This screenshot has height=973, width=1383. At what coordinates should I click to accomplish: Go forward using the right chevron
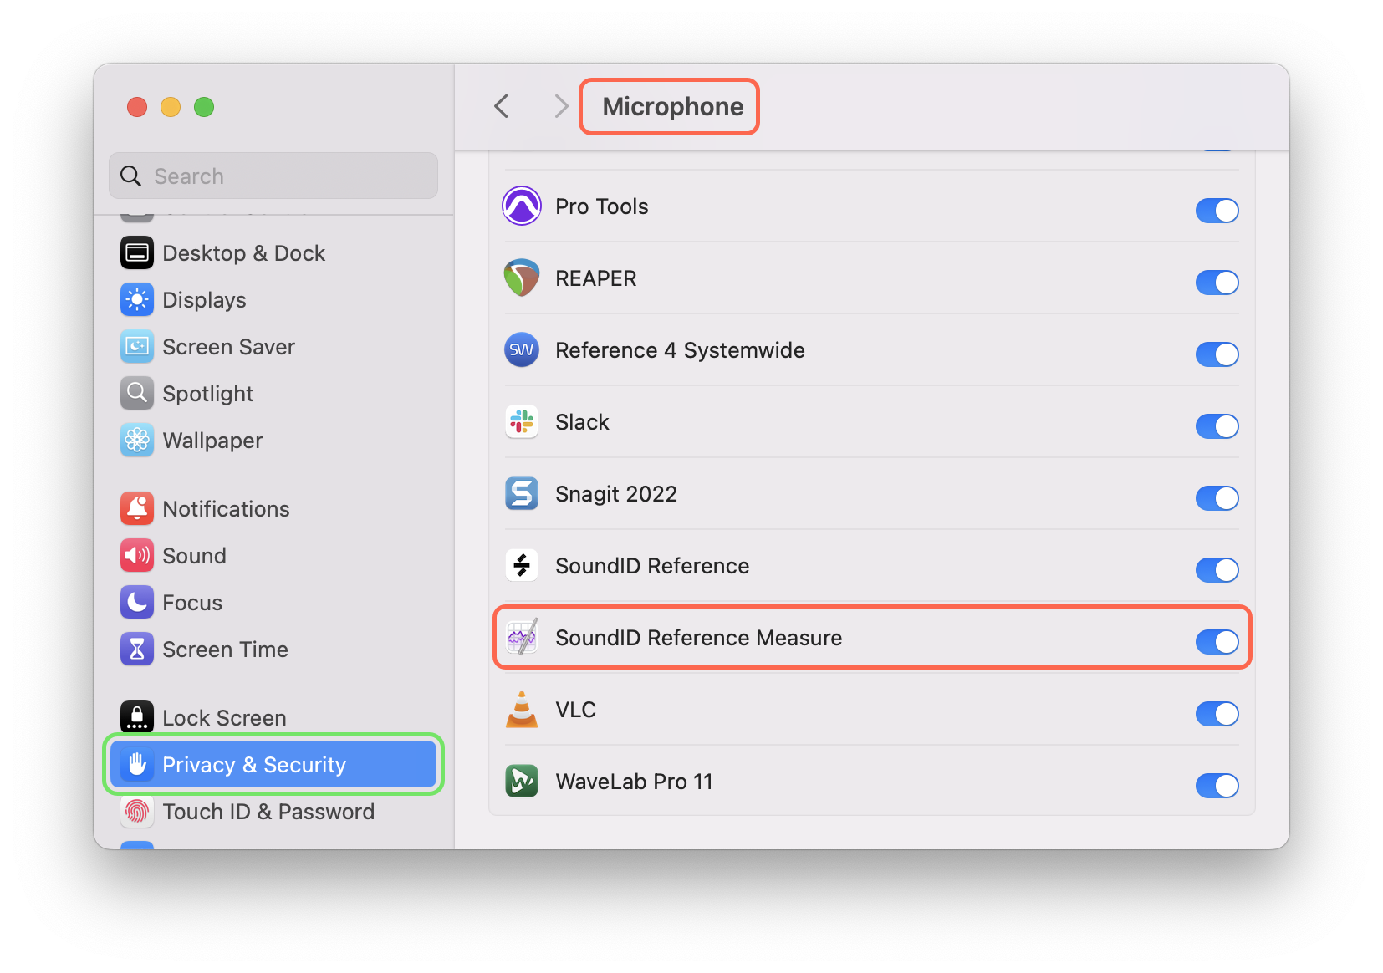561,106
